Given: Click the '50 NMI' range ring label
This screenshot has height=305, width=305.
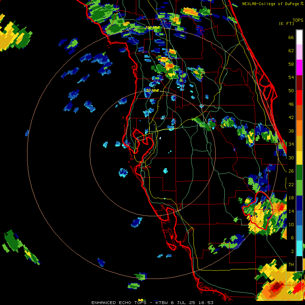Looking at the screenshot, I should click(152, 90).
